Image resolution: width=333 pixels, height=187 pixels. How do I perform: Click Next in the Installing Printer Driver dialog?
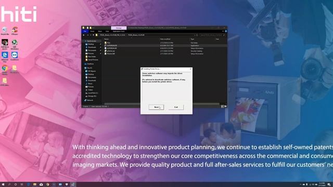(x=156, y=107)
